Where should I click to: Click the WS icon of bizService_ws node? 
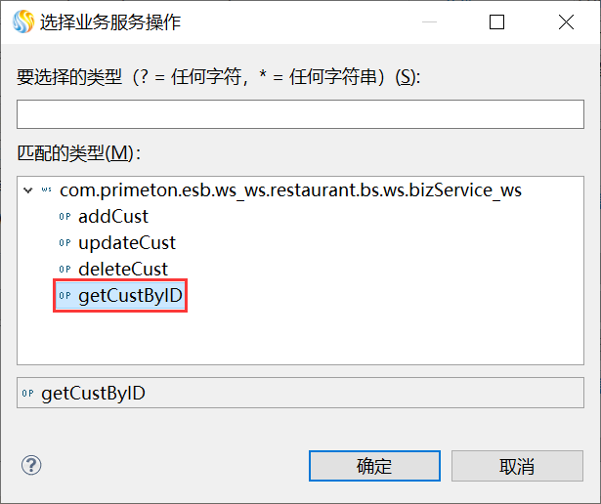pyautogui.click(x=46, y=189)
